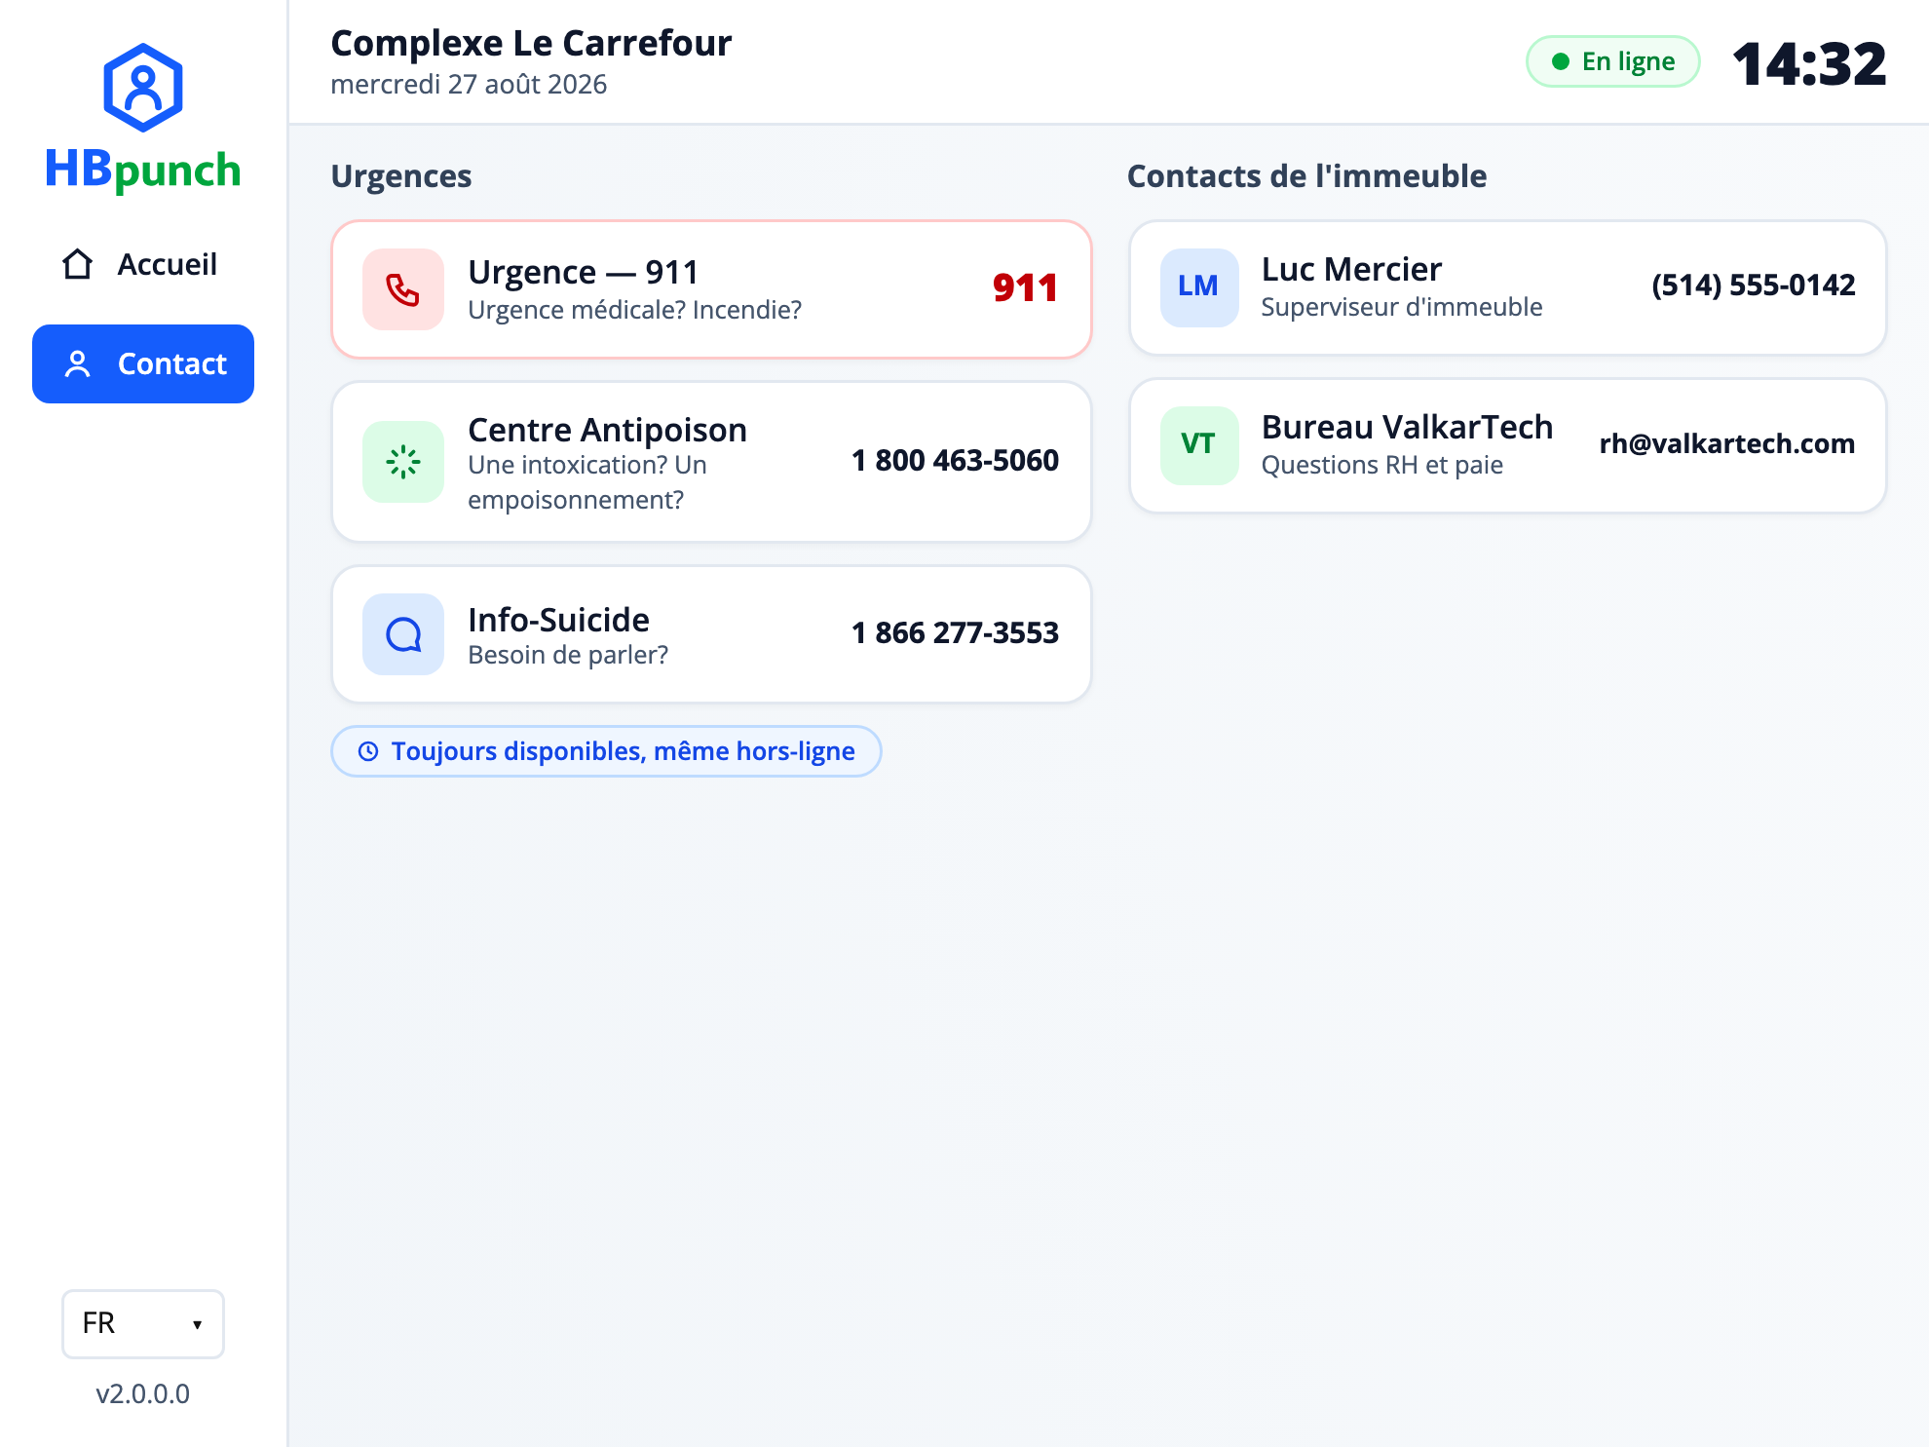
Task: Open the FR language dropdown
Action: click(x=143, y=1323)
